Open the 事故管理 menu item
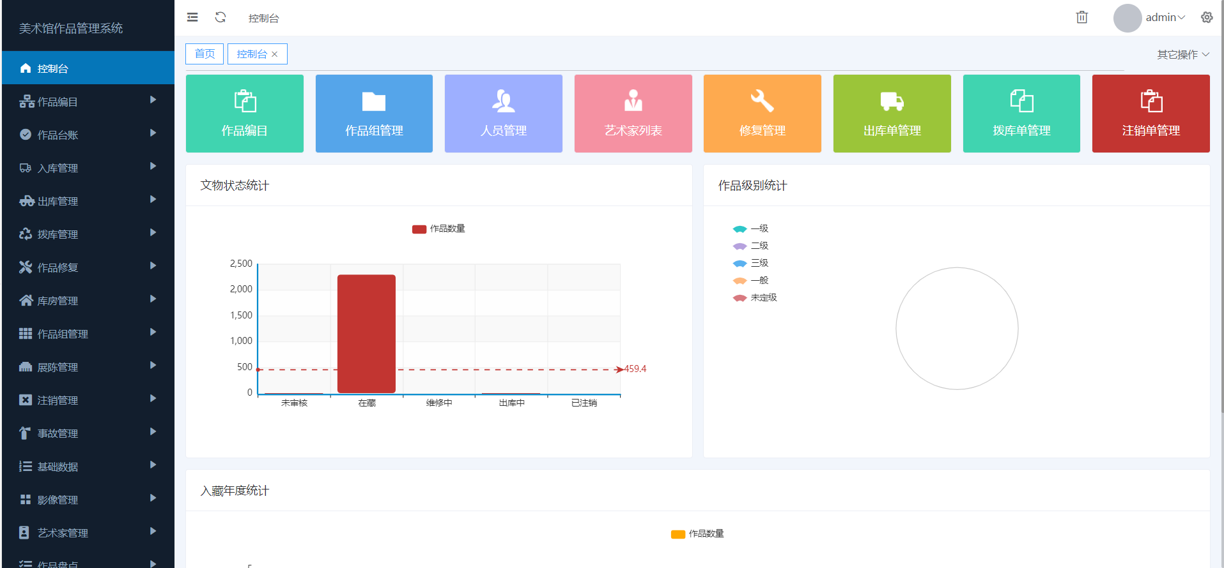This screenshot has height=568, width=1224. click(x=88, y=433)
